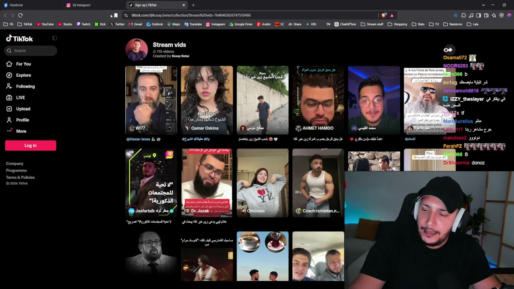514x289 pixels.
Task: Expand the Stats bookmarks folder
Action: pyautogui.click(x=418, y=24)
